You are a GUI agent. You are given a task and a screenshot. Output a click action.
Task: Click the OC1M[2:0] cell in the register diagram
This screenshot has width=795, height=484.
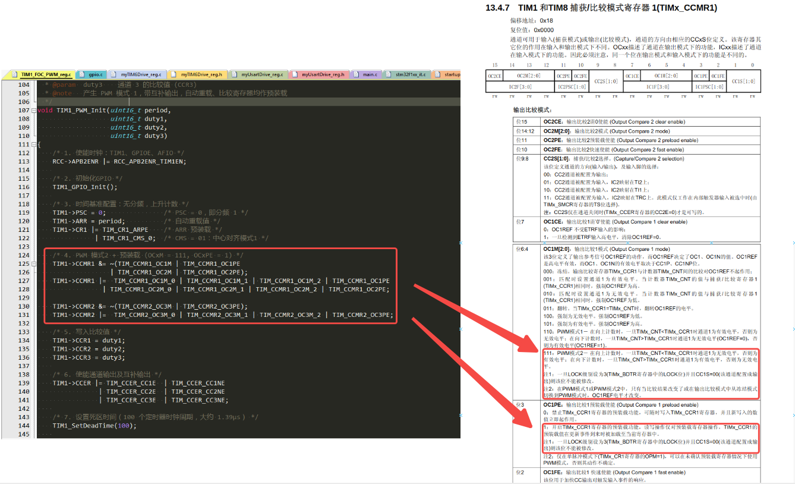(667, 76)
